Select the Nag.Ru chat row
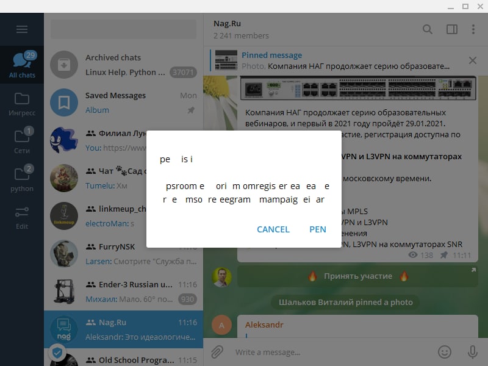This screenshot has height=366, width=488. [x=124, y=329]
